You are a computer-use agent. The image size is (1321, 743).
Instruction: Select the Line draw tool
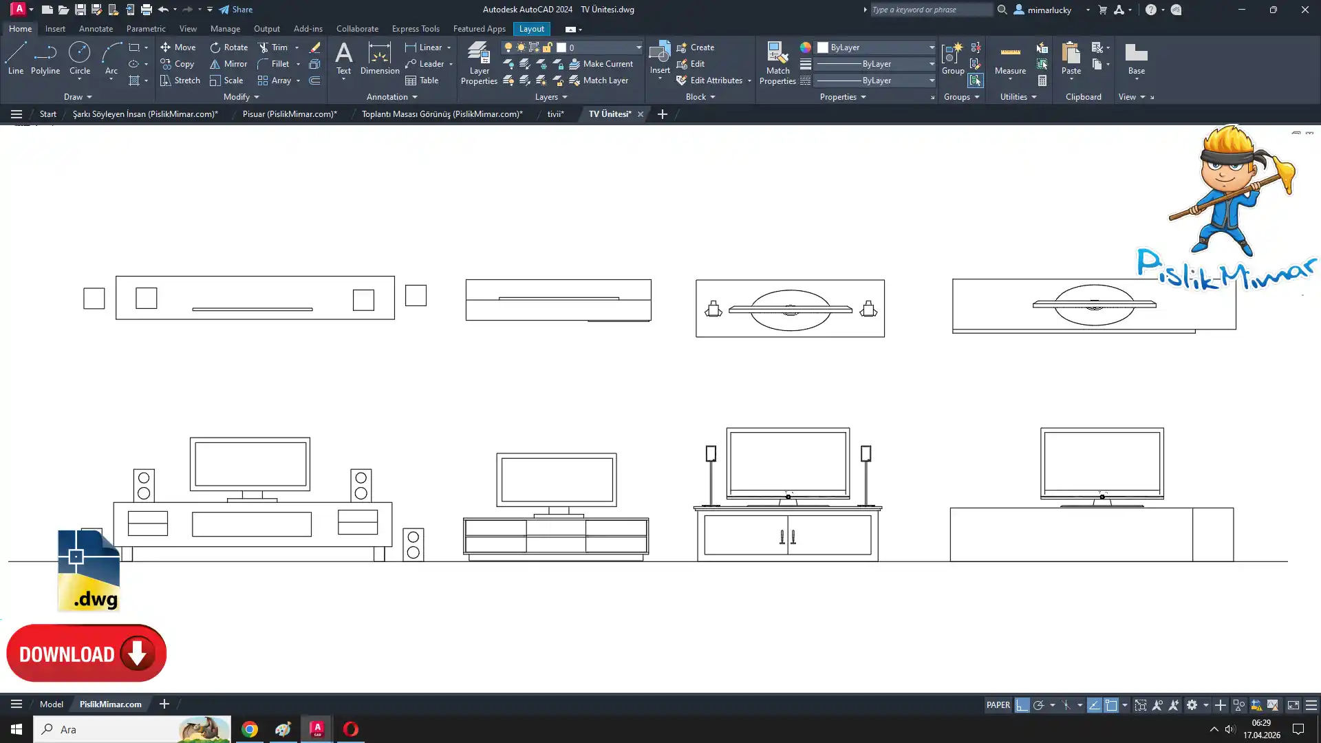point(15,58)
